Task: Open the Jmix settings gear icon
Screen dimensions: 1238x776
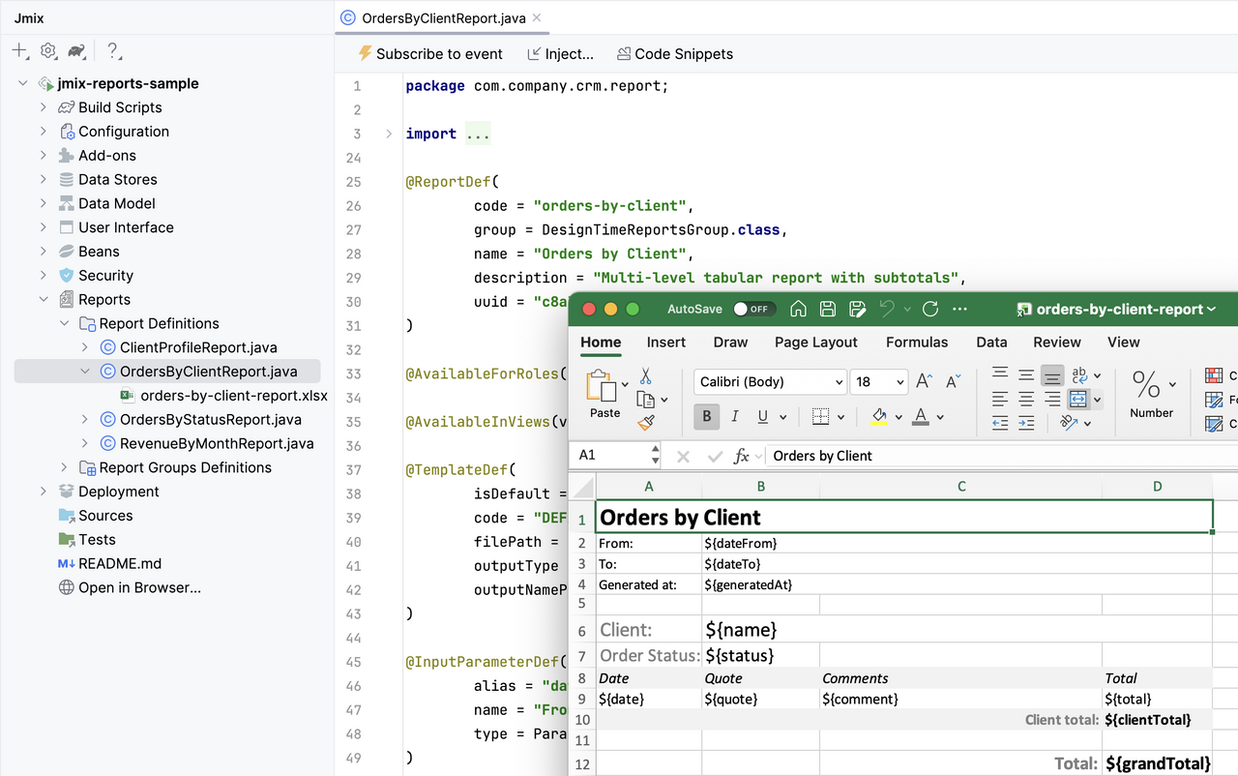Action: (47, 50)
